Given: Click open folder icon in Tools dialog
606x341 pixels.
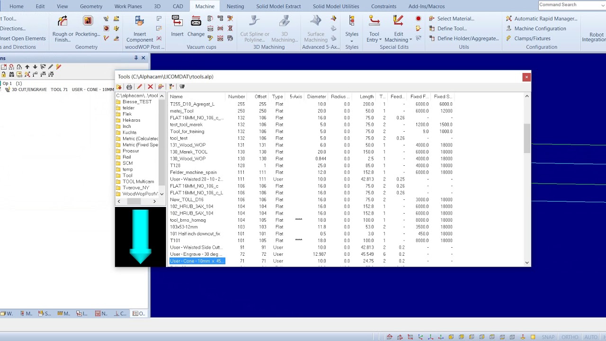Looking at the screenshot, I should (119, 87).
